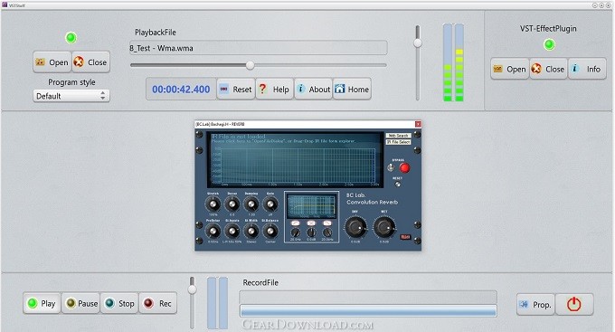Open the Help page
This screenshot has height=332, width=615.
tap(275, 89)
